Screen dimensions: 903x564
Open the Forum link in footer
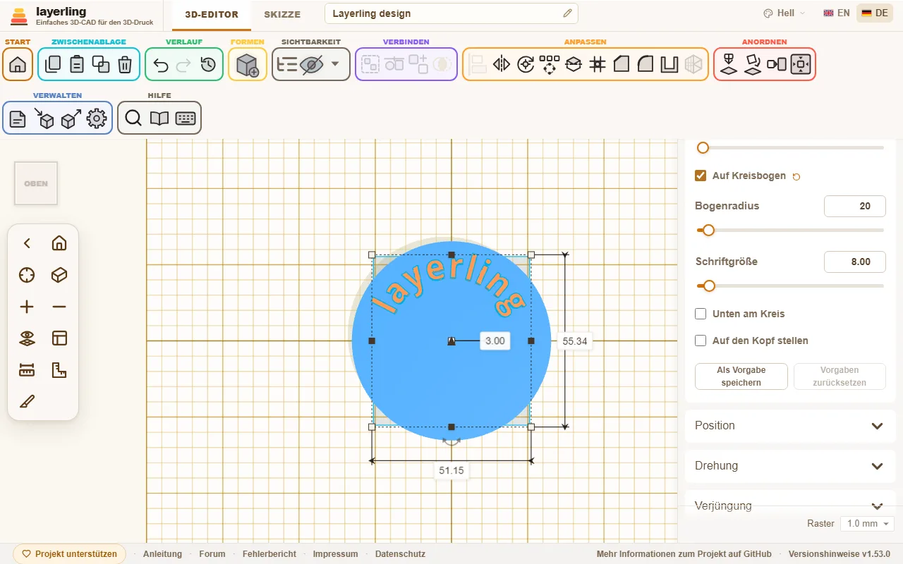coord(212,554)
